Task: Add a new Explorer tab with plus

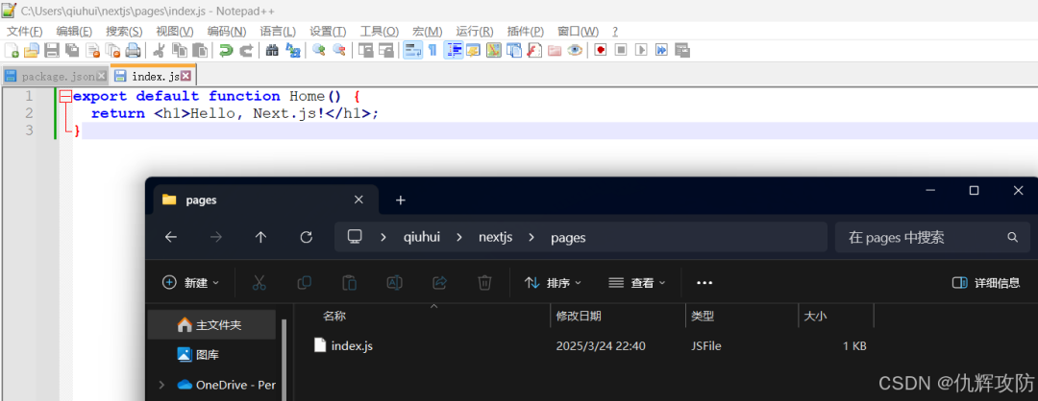Action: tap(400, 200)
